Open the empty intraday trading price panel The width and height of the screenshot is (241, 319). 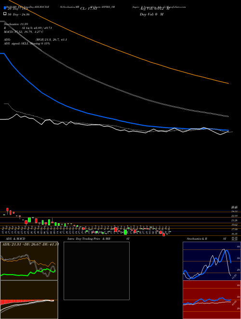click(96, 271)
